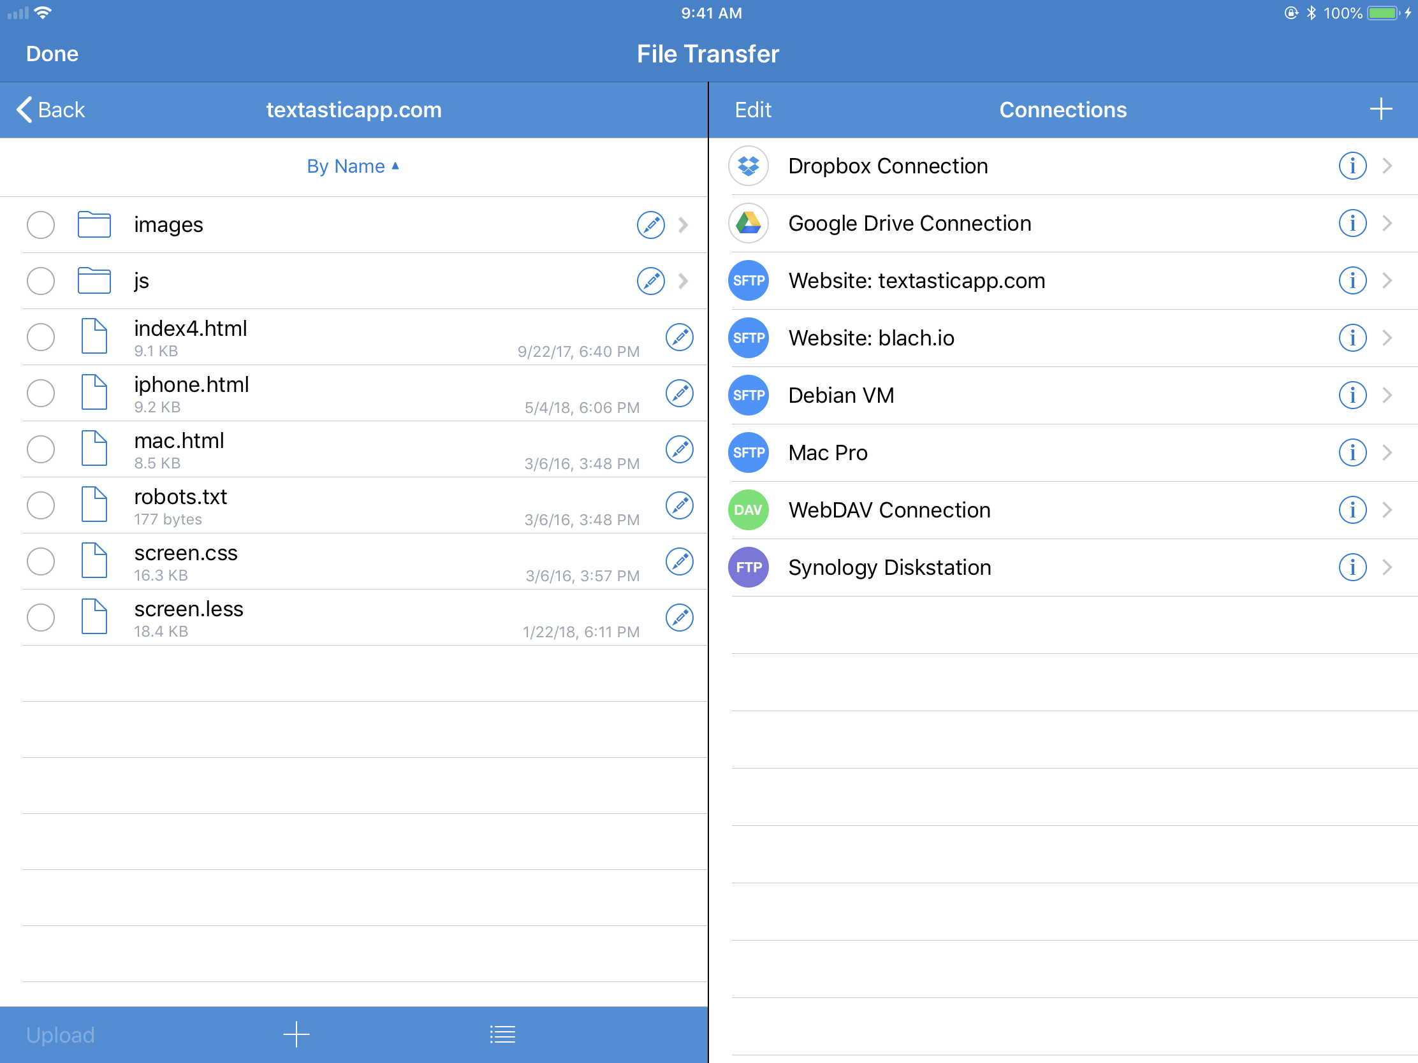Open info for Google Drive Connection

pos(1352,223)
